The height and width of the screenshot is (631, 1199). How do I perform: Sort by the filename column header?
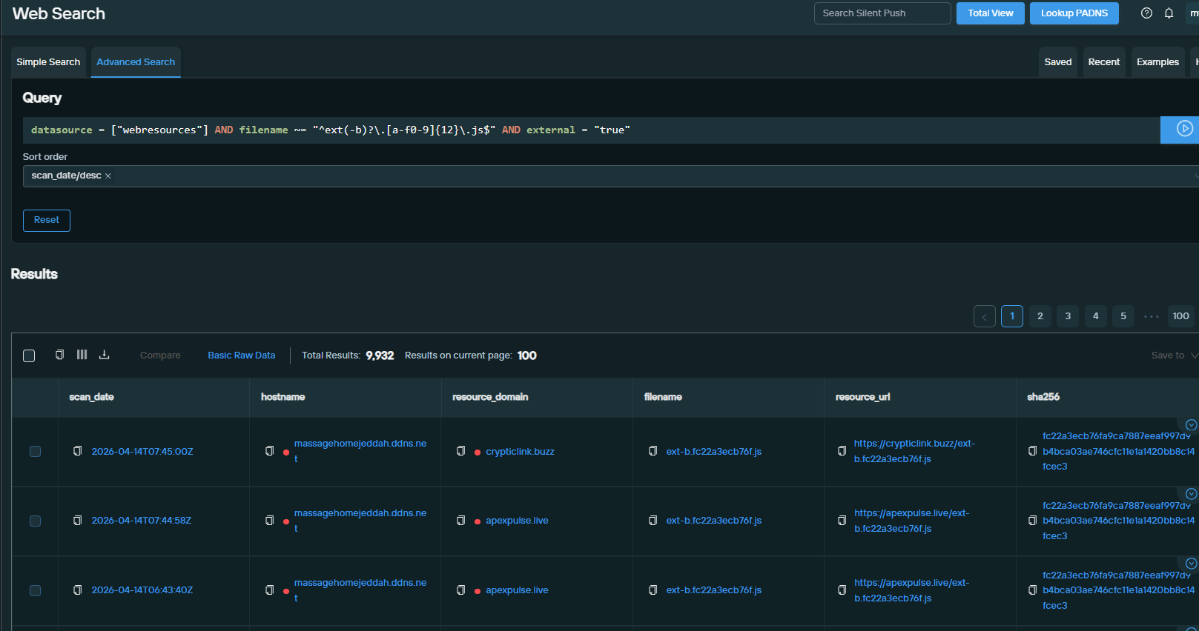pyautogui.click(x=663, y=397)
